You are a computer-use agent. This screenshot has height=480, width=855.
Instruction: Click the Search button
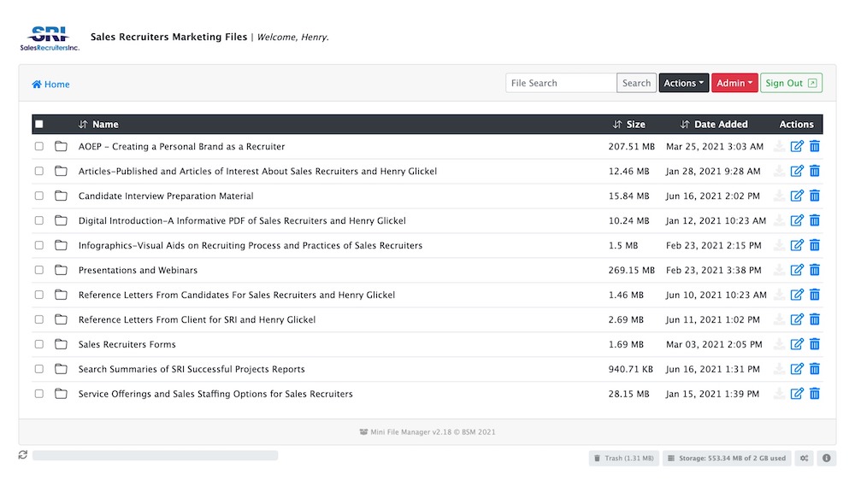point(636,83)
